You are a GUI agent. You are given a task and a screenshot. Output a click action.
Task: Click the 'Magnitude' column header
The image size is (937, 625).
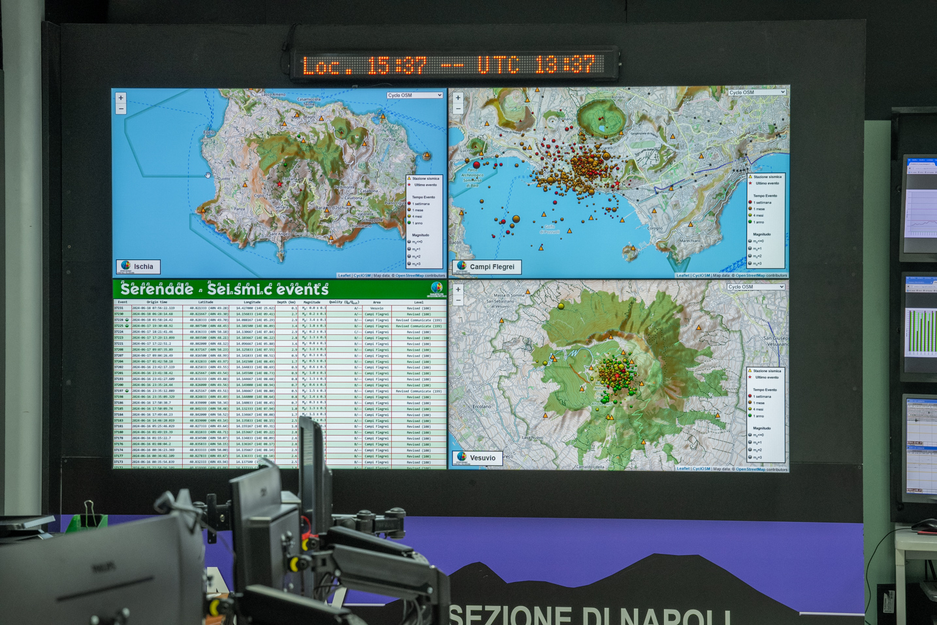312,302
